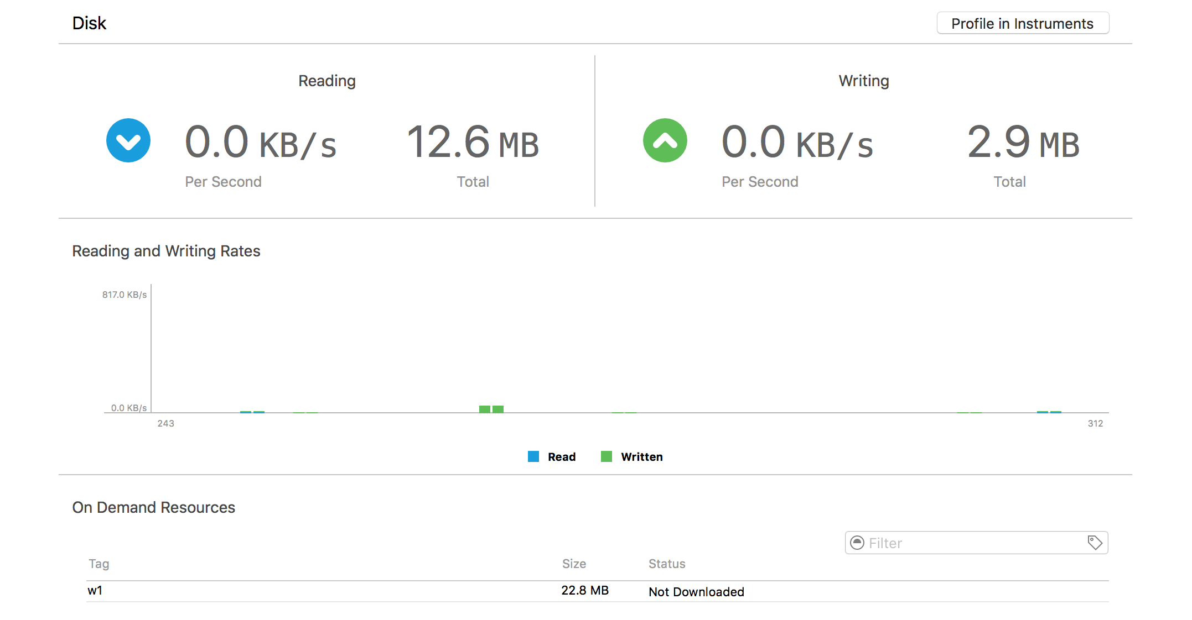
Task: Click the 2.9 MB writing total
Action: pos(1023,142)
